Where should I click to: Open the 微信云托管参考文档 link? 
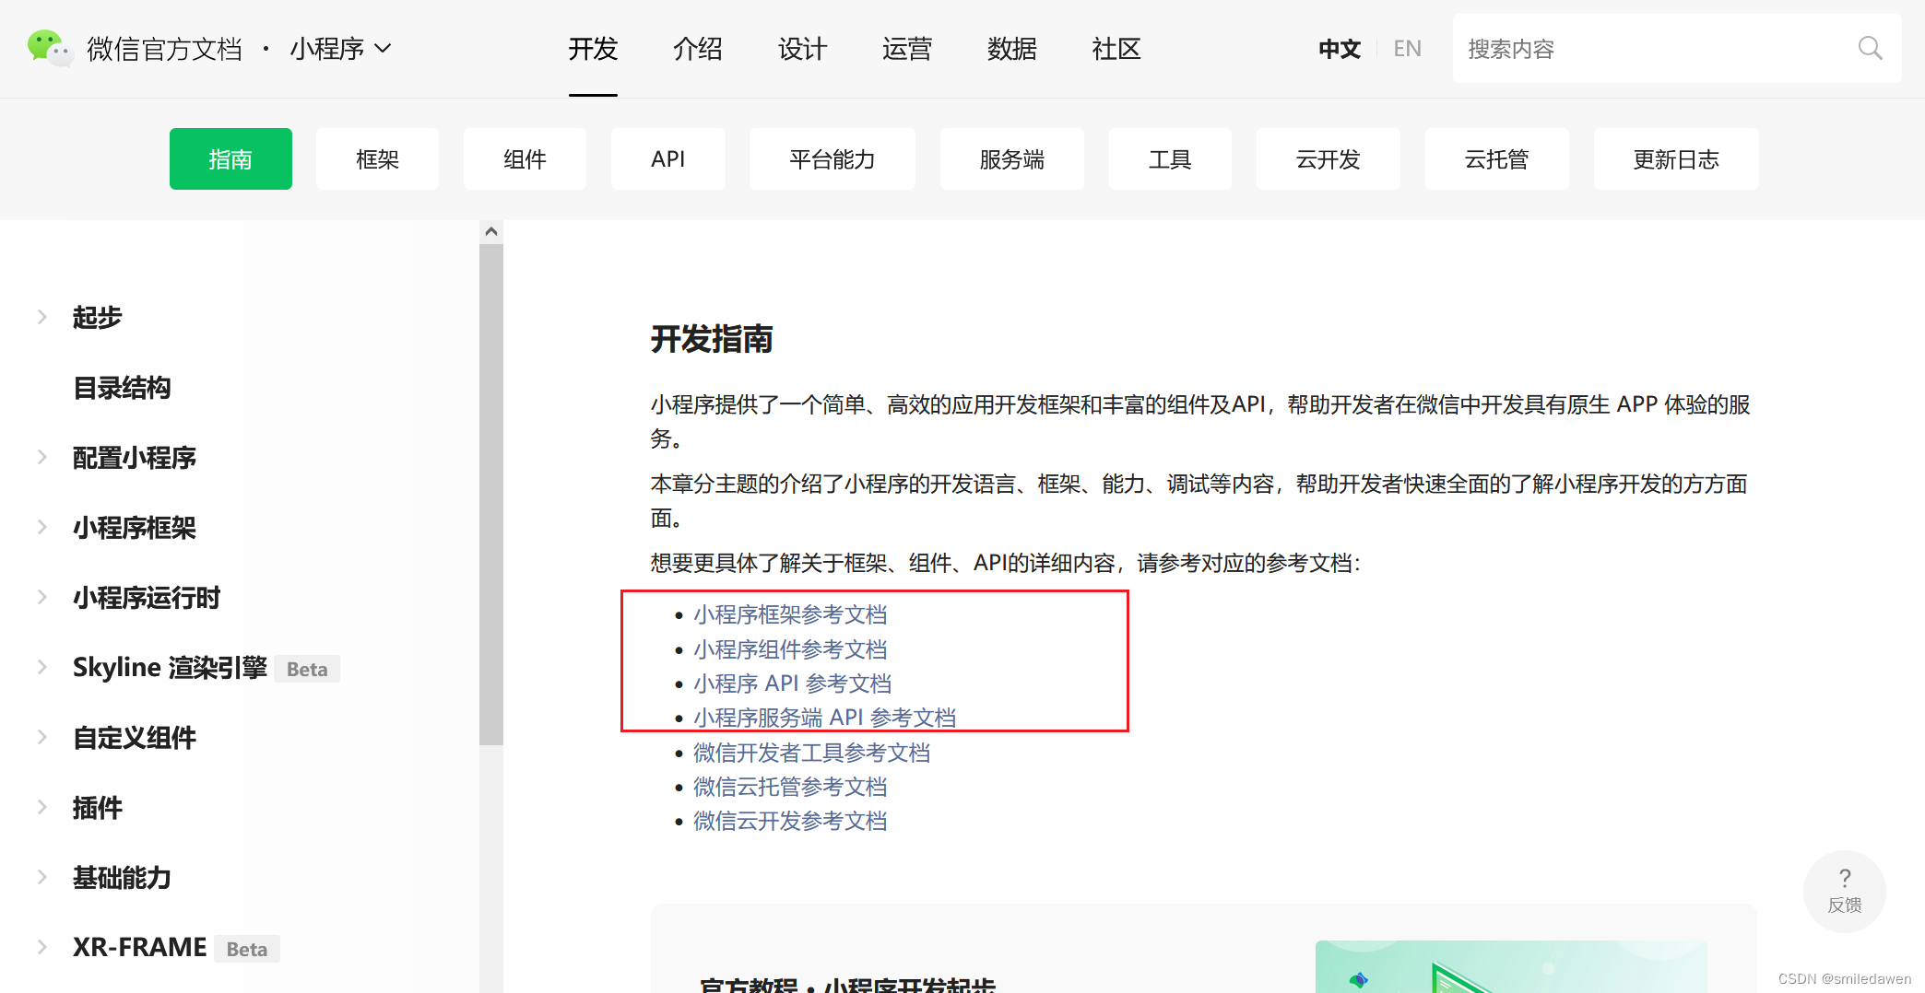pyautogui.click(x=790, y=787)
